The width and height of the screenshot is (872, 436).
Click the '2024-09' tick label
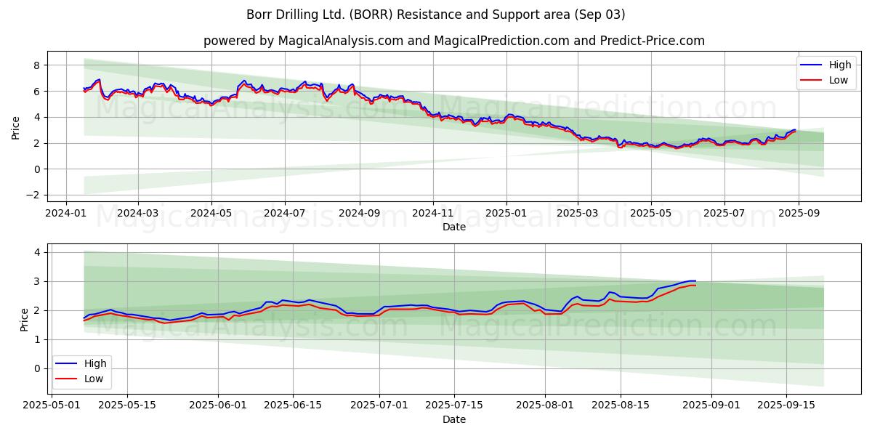click(x=359, y=213)
